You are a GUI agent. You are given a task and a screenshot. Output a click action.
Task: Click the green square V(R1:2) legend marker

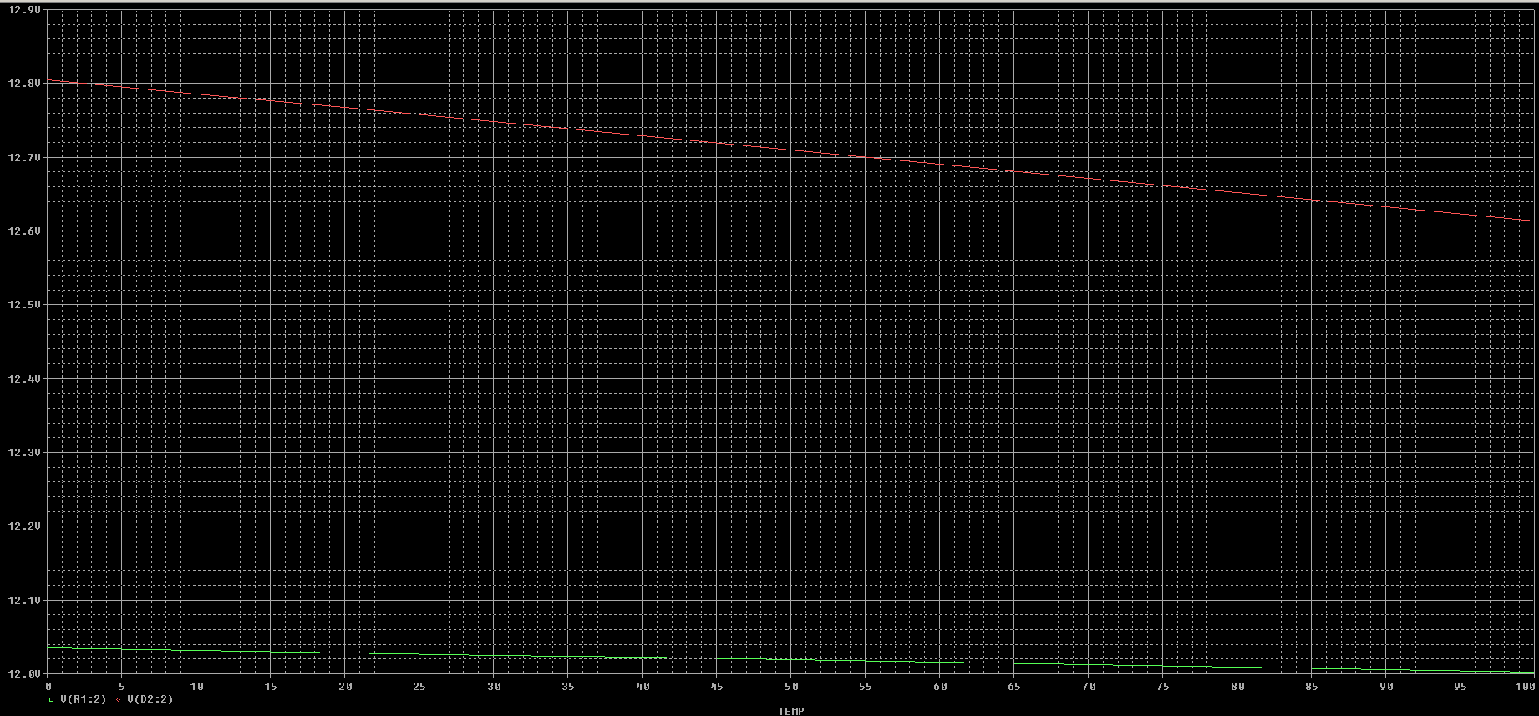pos(50,699)
